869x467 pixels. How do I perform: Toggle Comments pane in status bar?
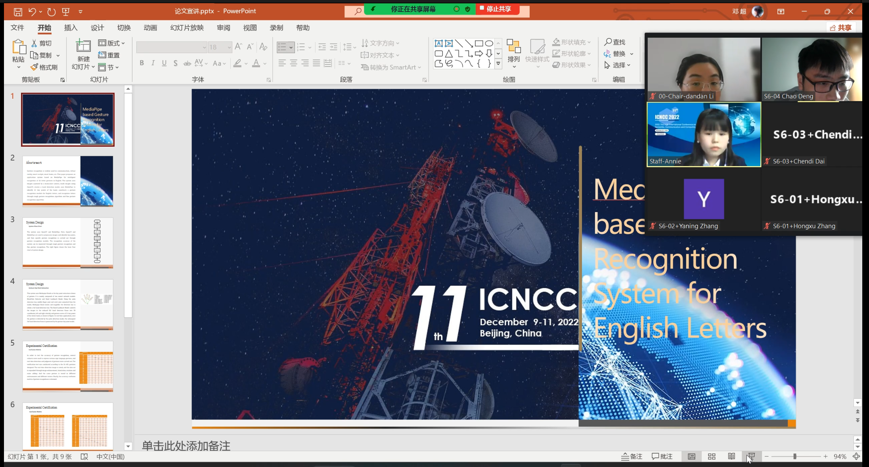tap(662, 457)
